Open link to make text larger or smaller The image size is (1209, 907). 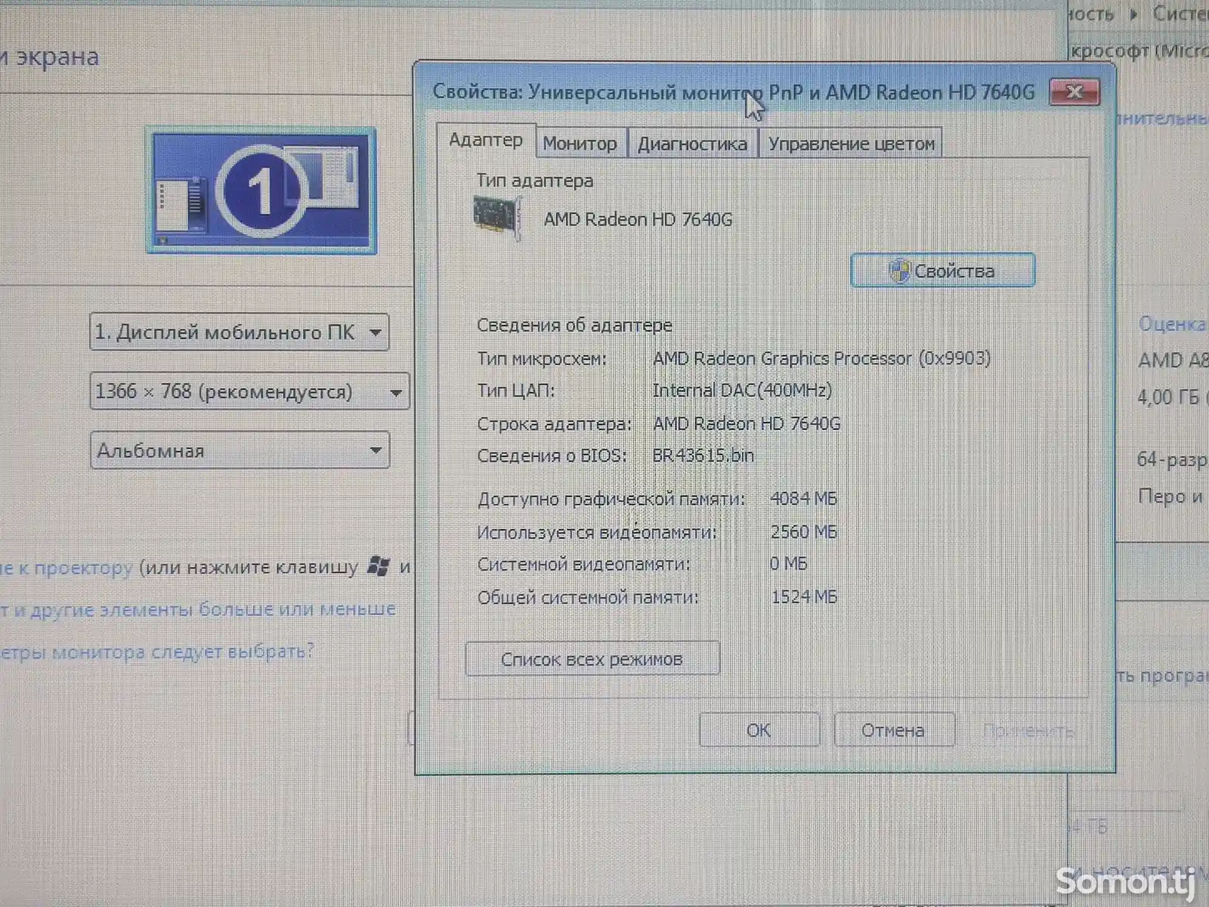click(x=198, y=609)
